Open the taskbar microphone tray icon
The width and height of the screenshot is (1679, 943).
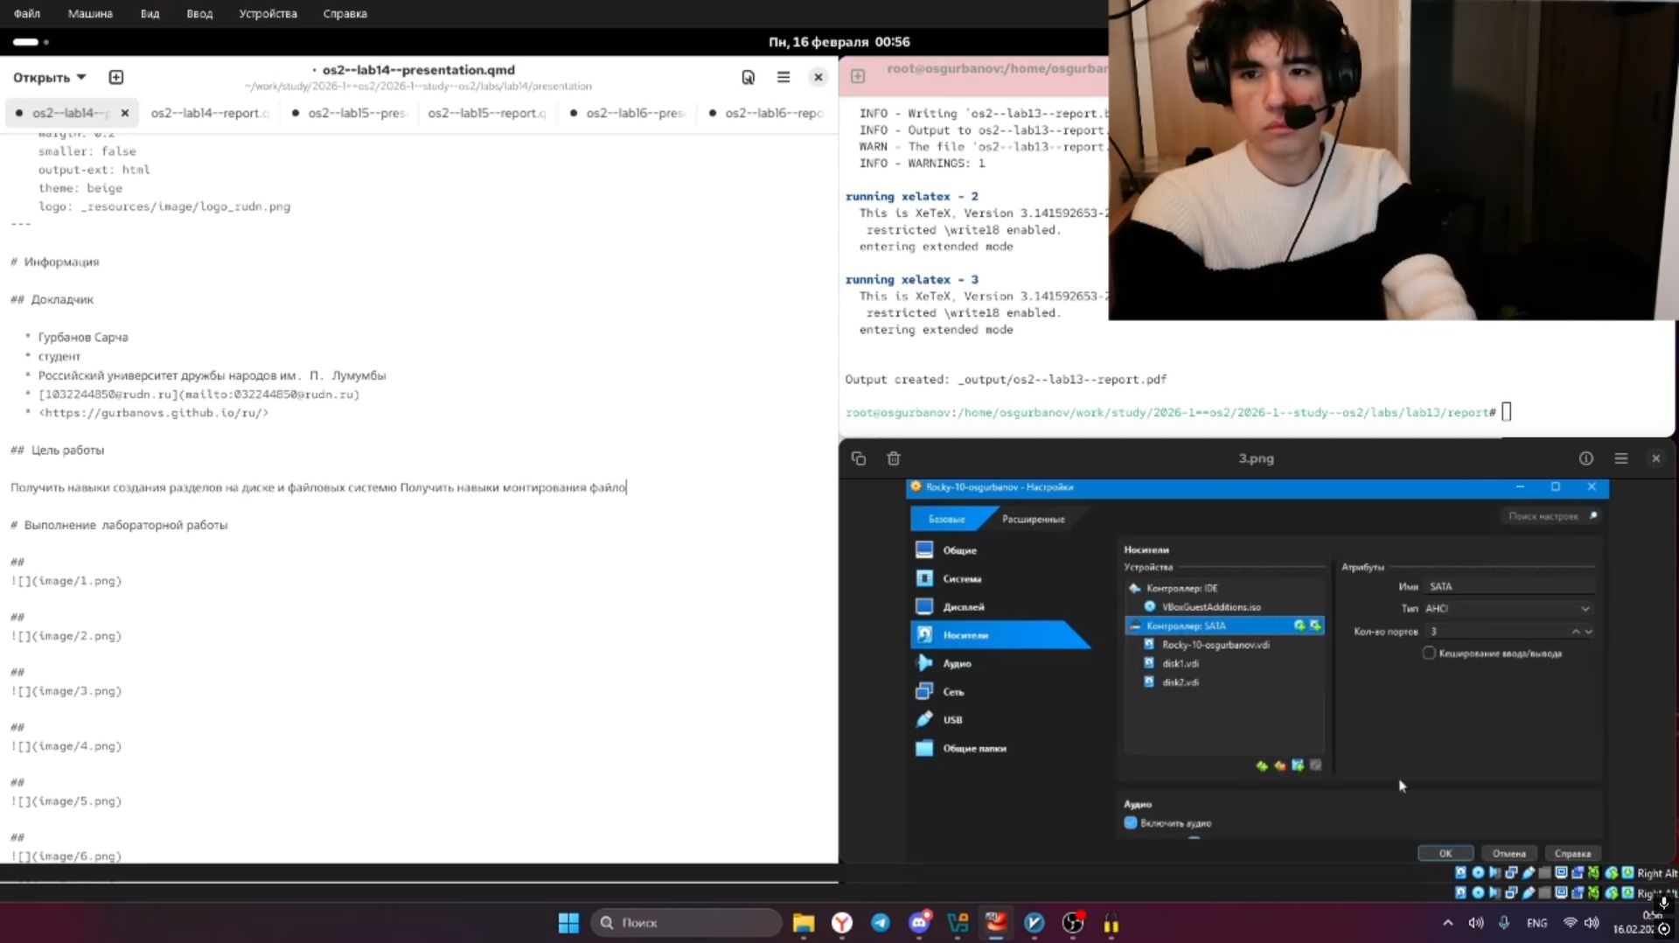pyautogui.click(x=1504, y=923)
